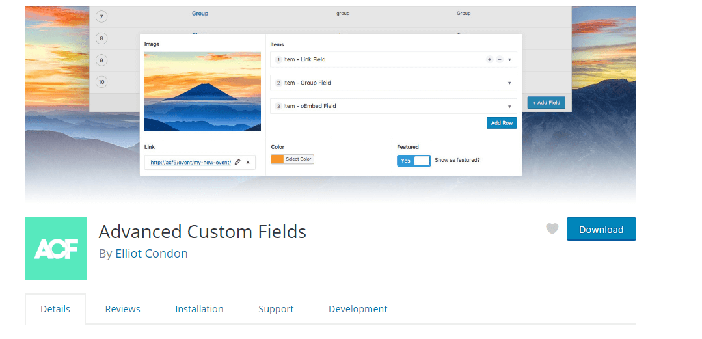Open the Installation tab
The width and height of the screenshot is (702, 339).
[x=199, y=309]
